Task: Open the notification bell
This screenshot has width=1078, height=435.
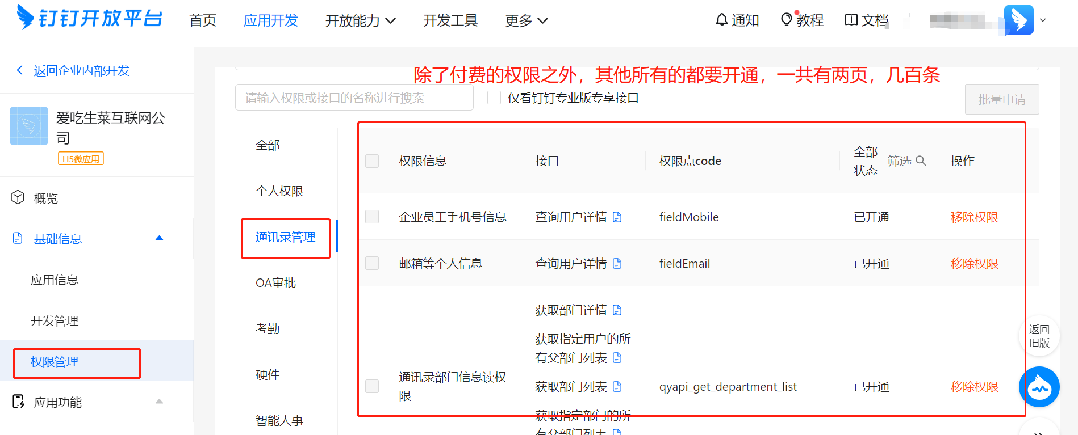Action: tap(721, 20)
